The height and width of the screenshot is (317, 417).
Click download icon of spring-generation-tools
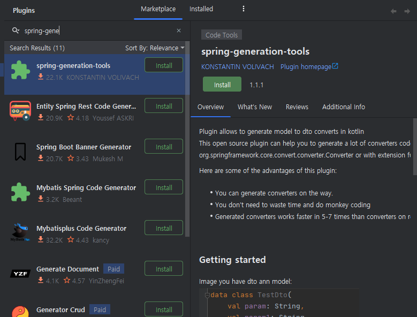(x=41, y=77)
